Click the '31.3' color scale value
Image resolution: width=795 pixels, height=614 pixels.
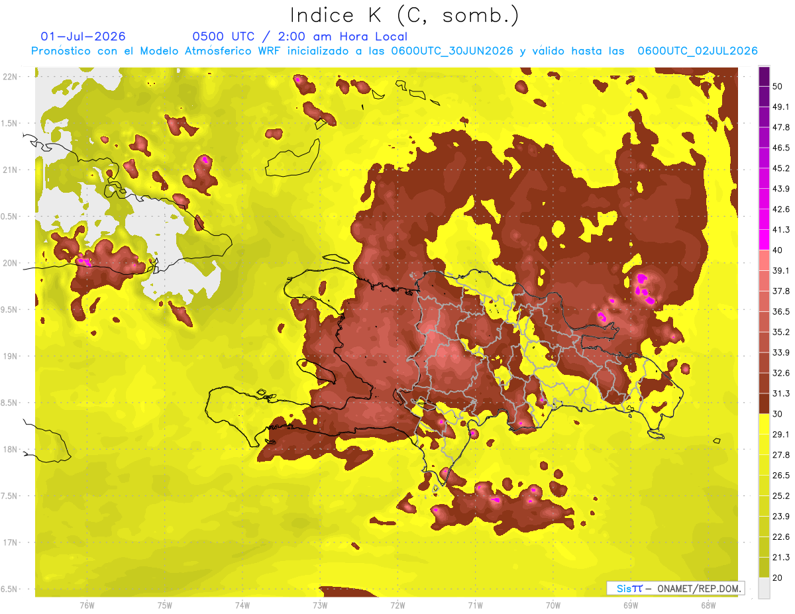pos(781,393)
